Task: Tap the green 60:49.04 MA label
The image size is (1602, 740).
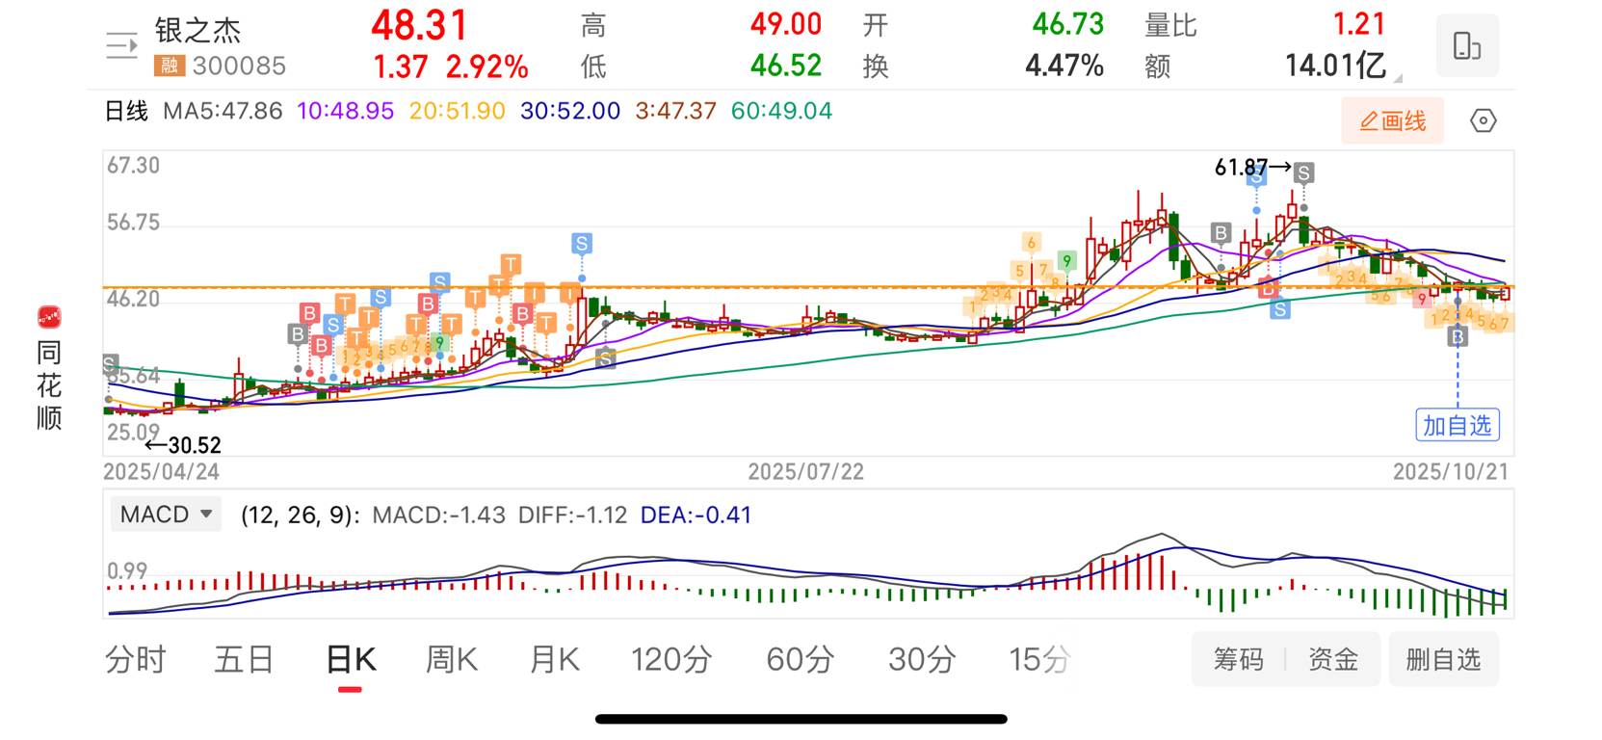Action: pyautogui.click(x=781, y=111)
